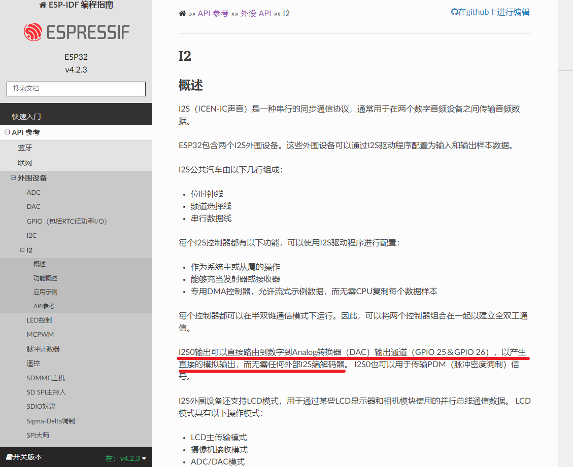Click the API 参考 breadcrumb link
The width and height of the screenshot is (573, 467).
213,14
